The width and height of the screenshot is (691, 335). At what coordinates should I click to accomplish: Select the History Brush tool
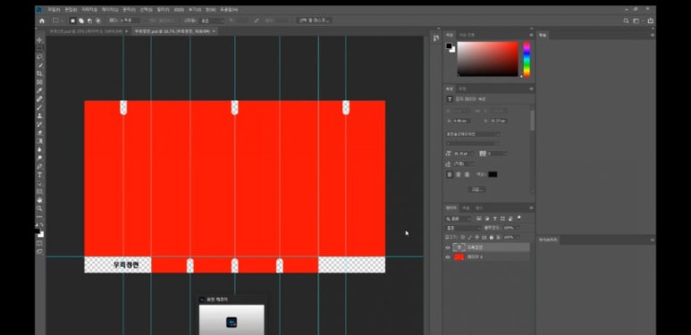click(x=39, y=124)
